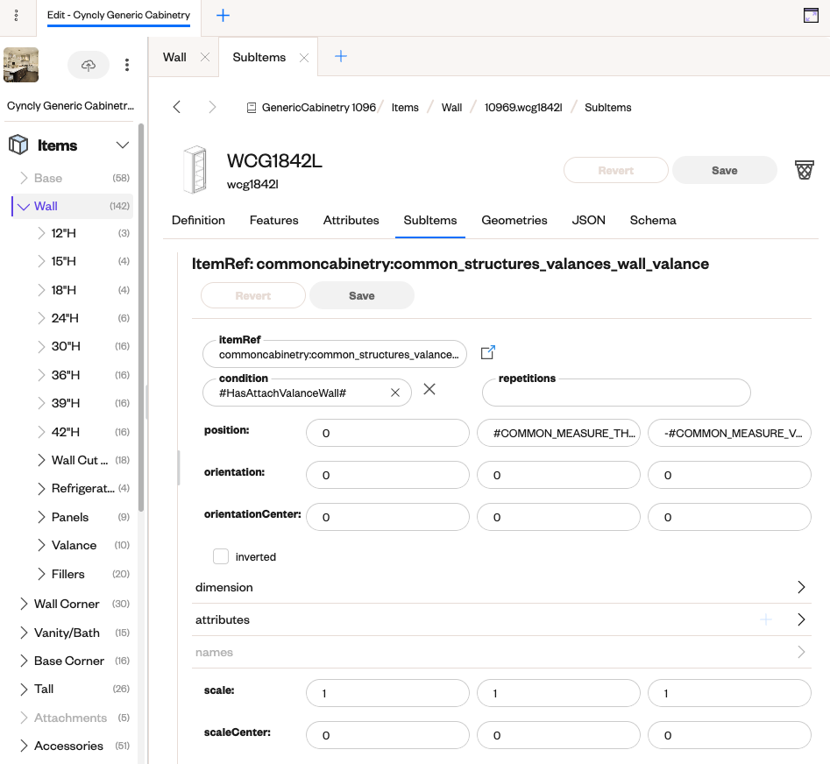830x764 pixels.
Task: Collapse the Wall category
Action: click(x=24, y=207)
